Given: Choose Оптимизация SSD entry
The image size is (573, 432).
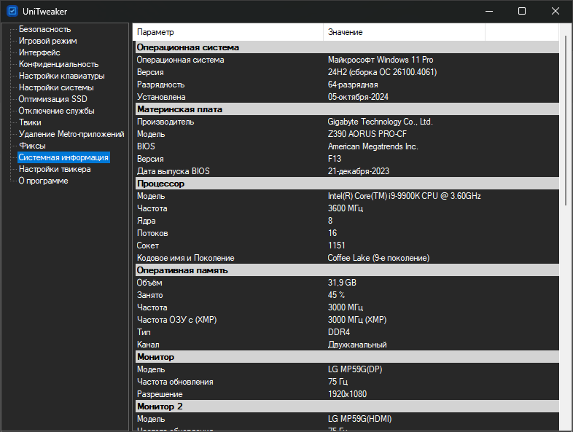Looking at the screenshot, I should click(52, 99).
